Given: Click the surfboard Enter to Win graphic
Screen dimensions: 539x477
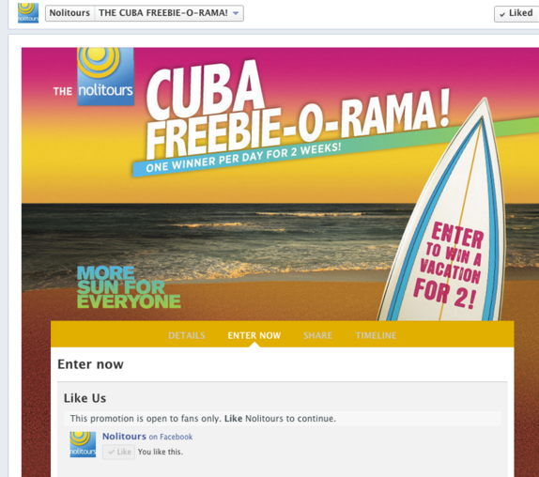Looking at the screenshot, I should (443, 213).
